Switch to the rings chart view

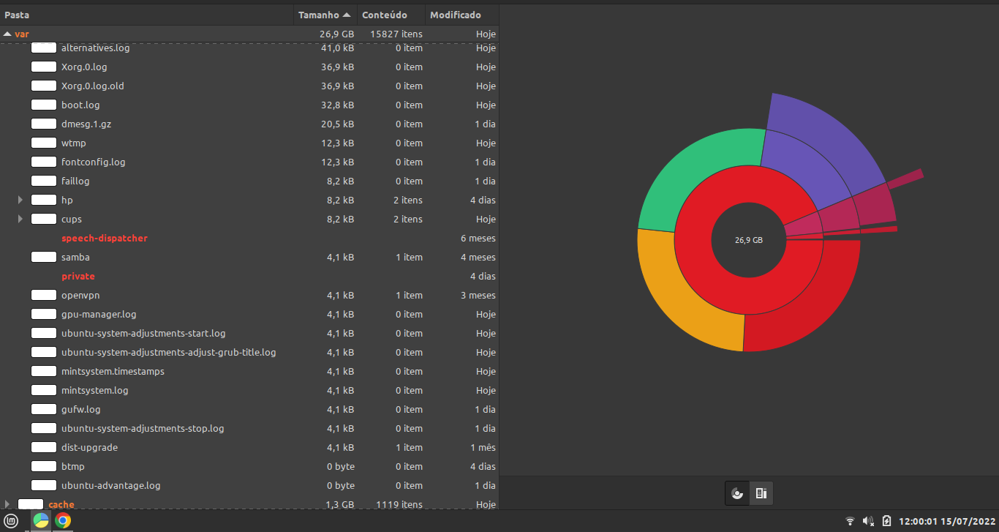pyautogui.click(x=737, y=493)
